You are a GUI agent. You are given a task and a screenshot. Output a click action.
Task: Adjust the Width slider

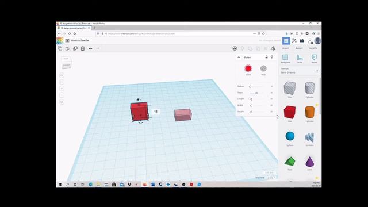[x=251, y=106]
